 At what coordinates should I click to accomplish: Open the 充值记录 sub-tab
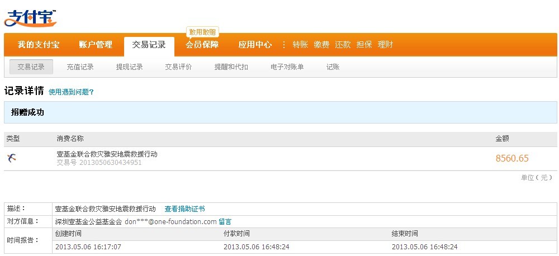[x=80, y=67]
